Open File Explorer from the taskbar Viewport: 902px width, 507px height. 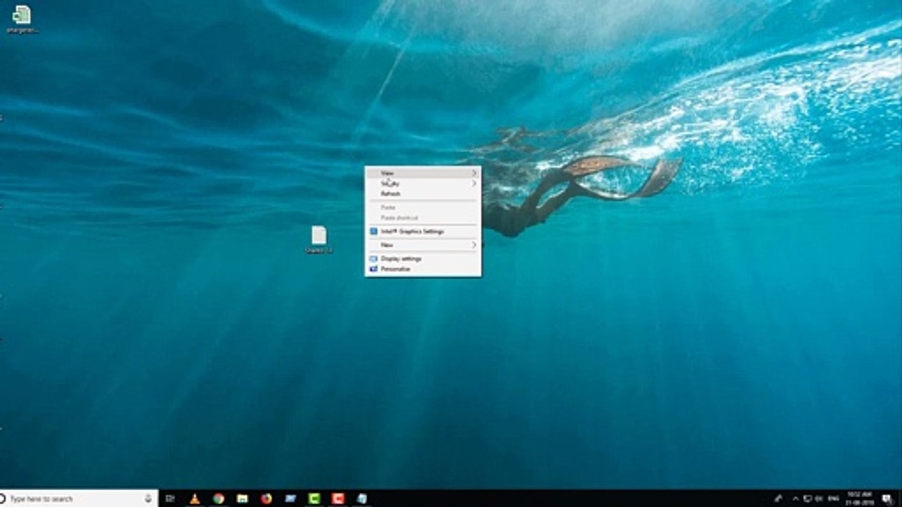242,499
